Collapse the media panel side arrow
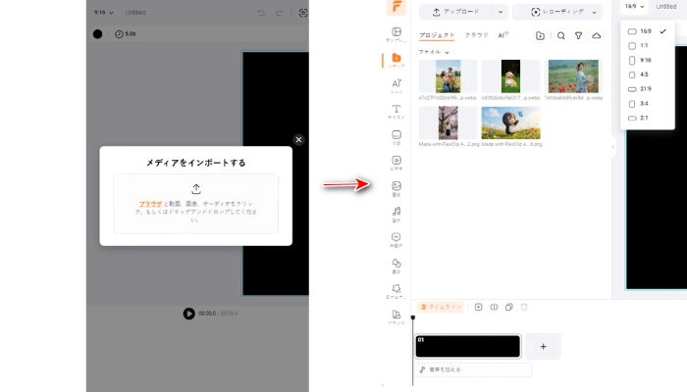Viewport: 687px width, 392px height. (612, 147)
